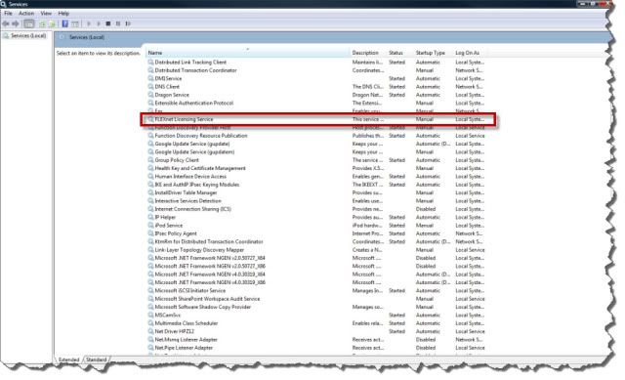The image size is (625, 380).
Task: Select Extensible Authentication Protocol service
Action: [194, 103]
